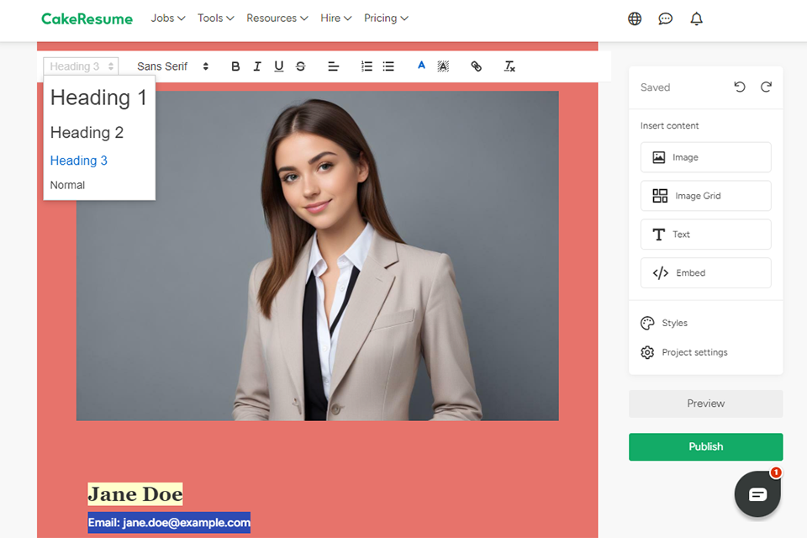
Task: Select Heading 3 from the style list
Action: 79,161
